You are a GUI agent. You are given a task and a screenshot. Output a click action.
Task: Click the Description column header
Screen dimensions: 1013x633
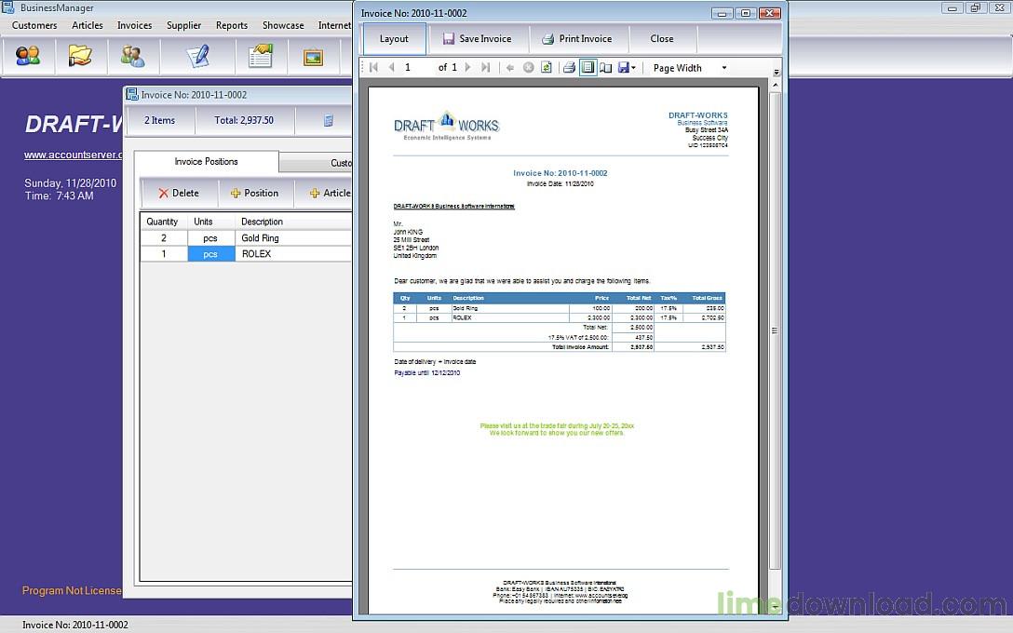tap(293, 222)
